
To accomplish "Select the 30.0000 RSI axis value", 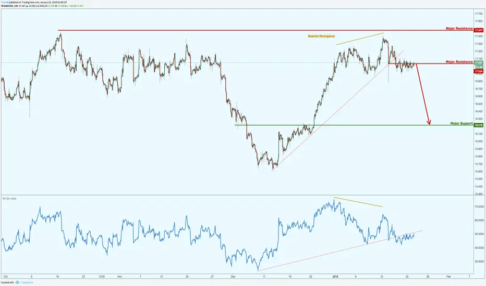I will pyautogui.click(x=479, y=261).
